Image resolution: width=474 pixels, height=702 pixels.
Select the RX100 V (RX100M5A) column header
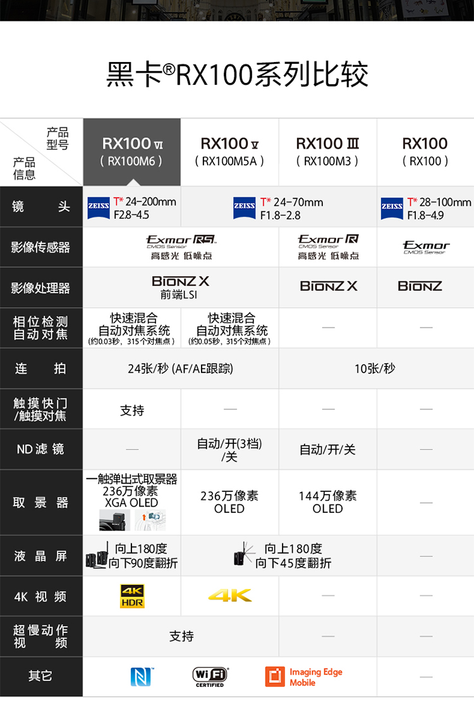click(x=230, y=152)
